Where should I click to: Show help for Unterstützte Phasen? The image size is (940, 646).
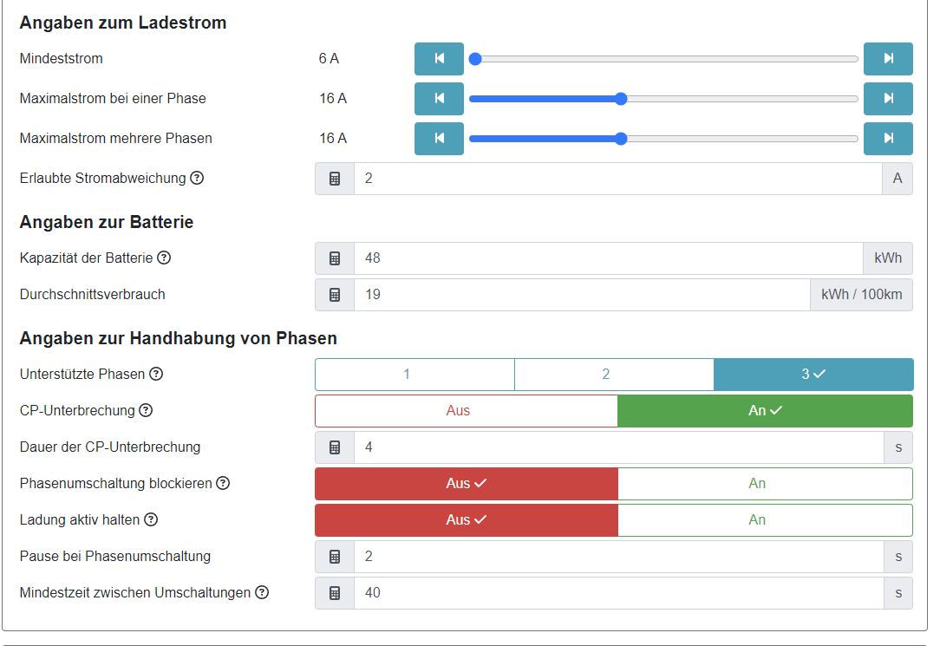click(x=156, y=374)
